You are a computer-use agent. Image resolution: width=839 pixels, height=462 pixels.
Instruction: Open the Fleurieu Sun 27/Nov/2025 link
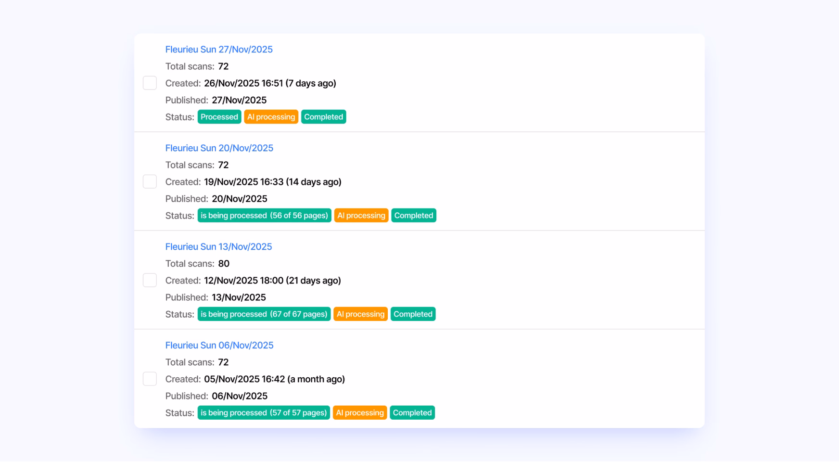219,50
